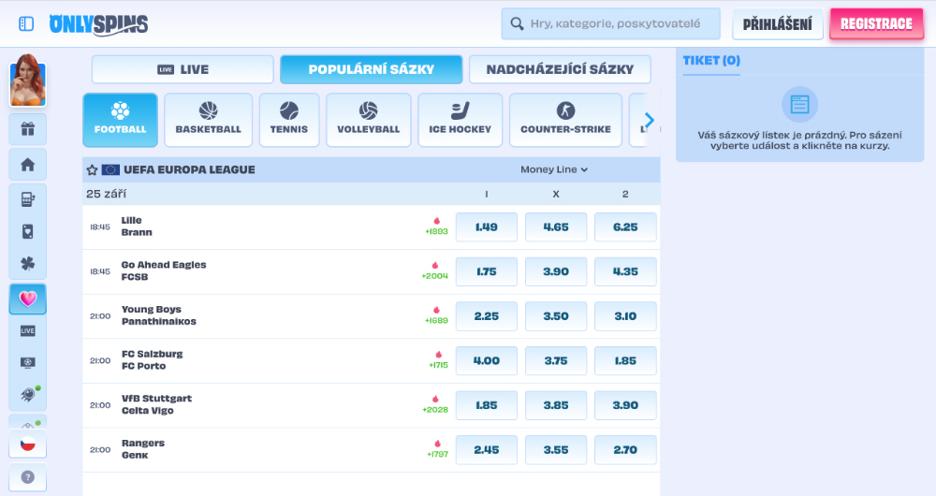Switch to Nadcházející sázky tab
The width and height of the screenshot is (936, 496).
560,69
